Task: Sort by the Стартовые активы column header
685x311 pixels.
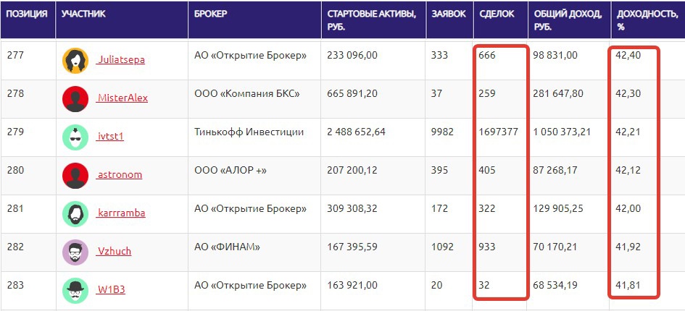Action: pyautogui.click(x=371, y=20)
